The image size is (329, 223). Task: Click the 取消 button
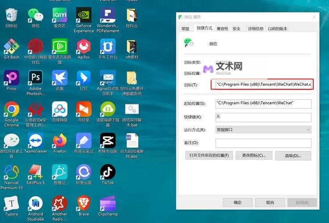click(x=270, y=202)
